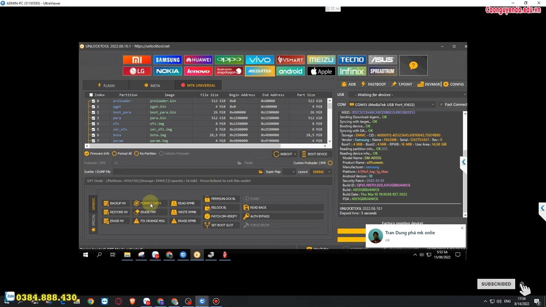Select the Apple brand tile

tap(321, 71)
